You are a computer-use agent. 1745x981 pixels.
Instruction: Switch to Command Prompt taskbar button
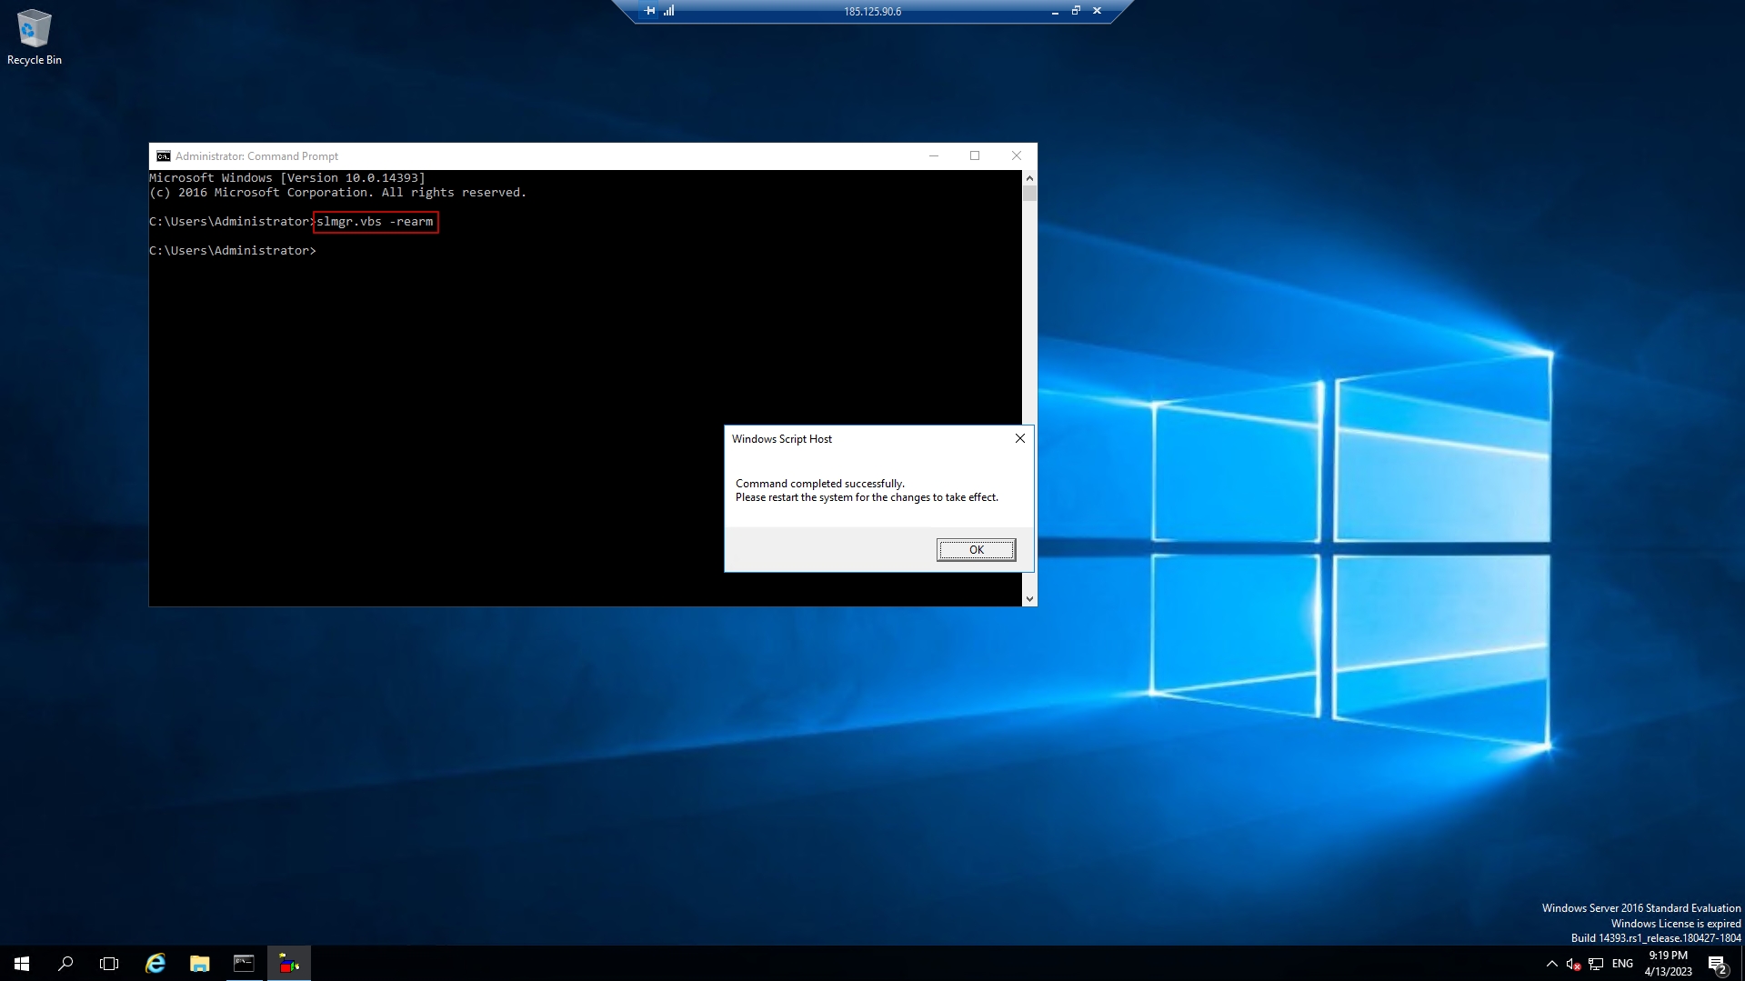pos(244,964)
